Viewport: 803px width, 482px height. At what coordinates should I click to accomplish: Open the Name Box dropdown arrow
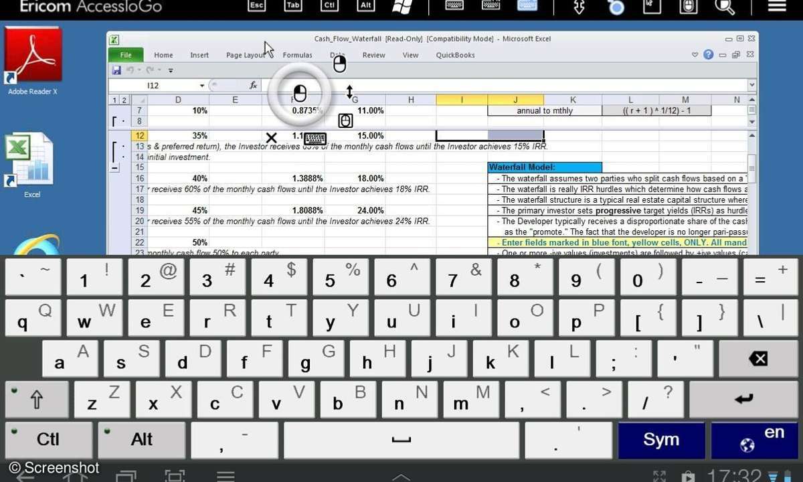click(202, 86)
